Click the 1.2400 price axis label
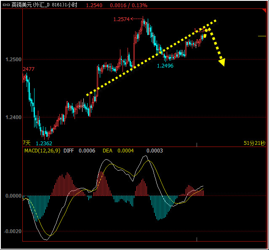Screen dimensions: 269x250 pos(13,117)
